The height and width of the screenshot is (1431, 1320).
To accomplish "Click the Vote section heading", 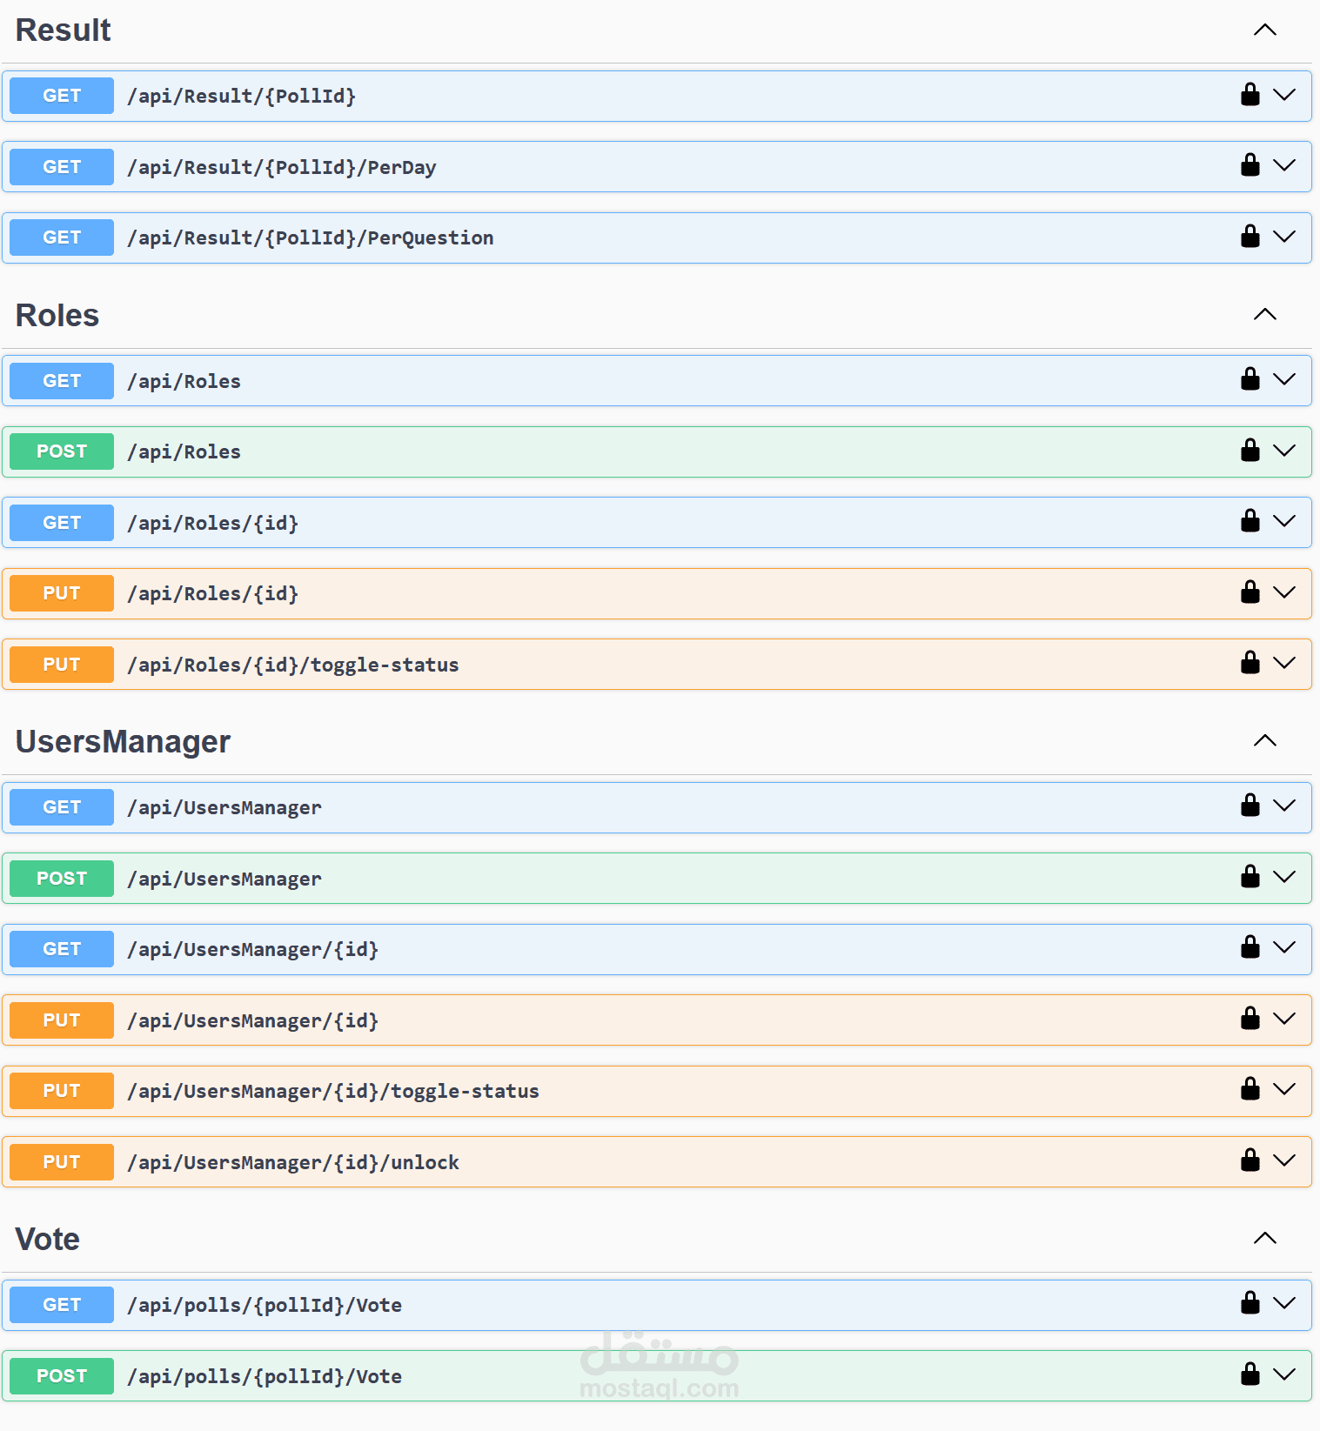I will [x=48, y=1239].
